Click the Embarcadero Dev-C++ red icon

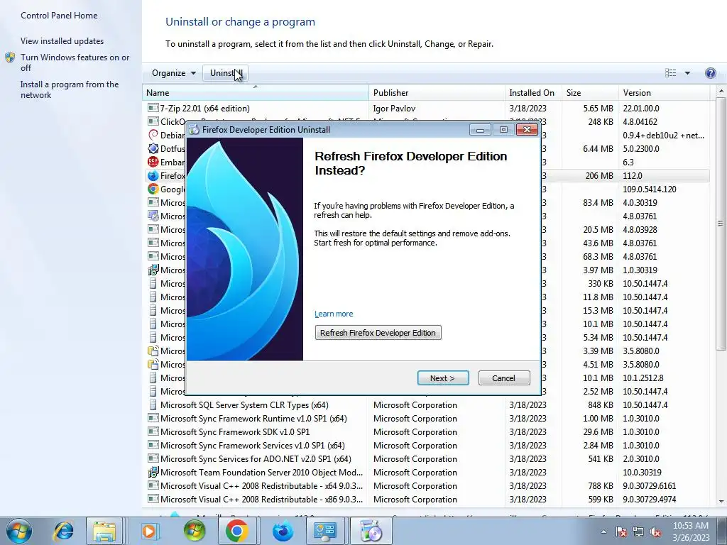coord(153,162)
